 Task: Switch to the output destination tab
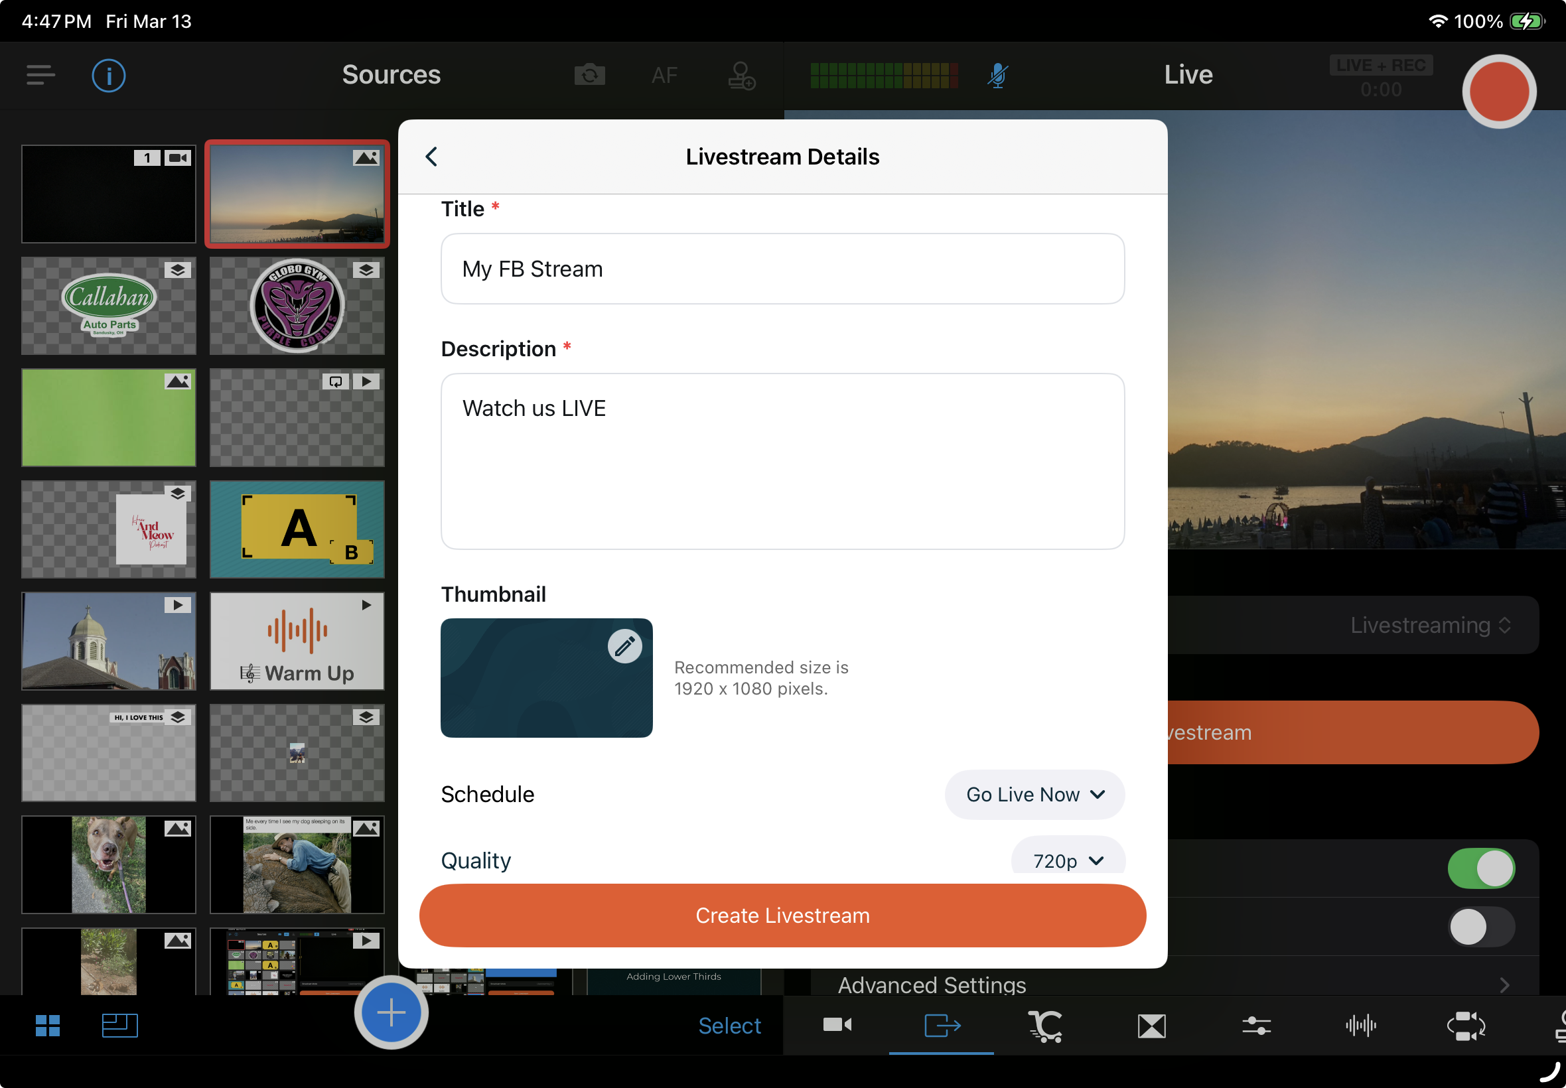pyautogui.click(x=942, y=1025)
